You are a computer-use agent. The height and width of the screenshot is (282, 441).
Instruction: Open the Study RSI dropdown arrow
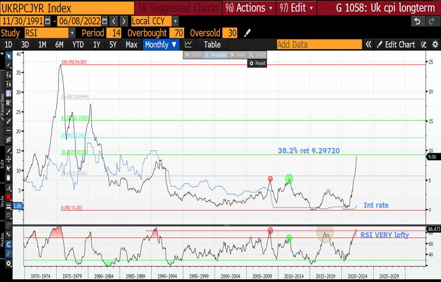(72, 33)
